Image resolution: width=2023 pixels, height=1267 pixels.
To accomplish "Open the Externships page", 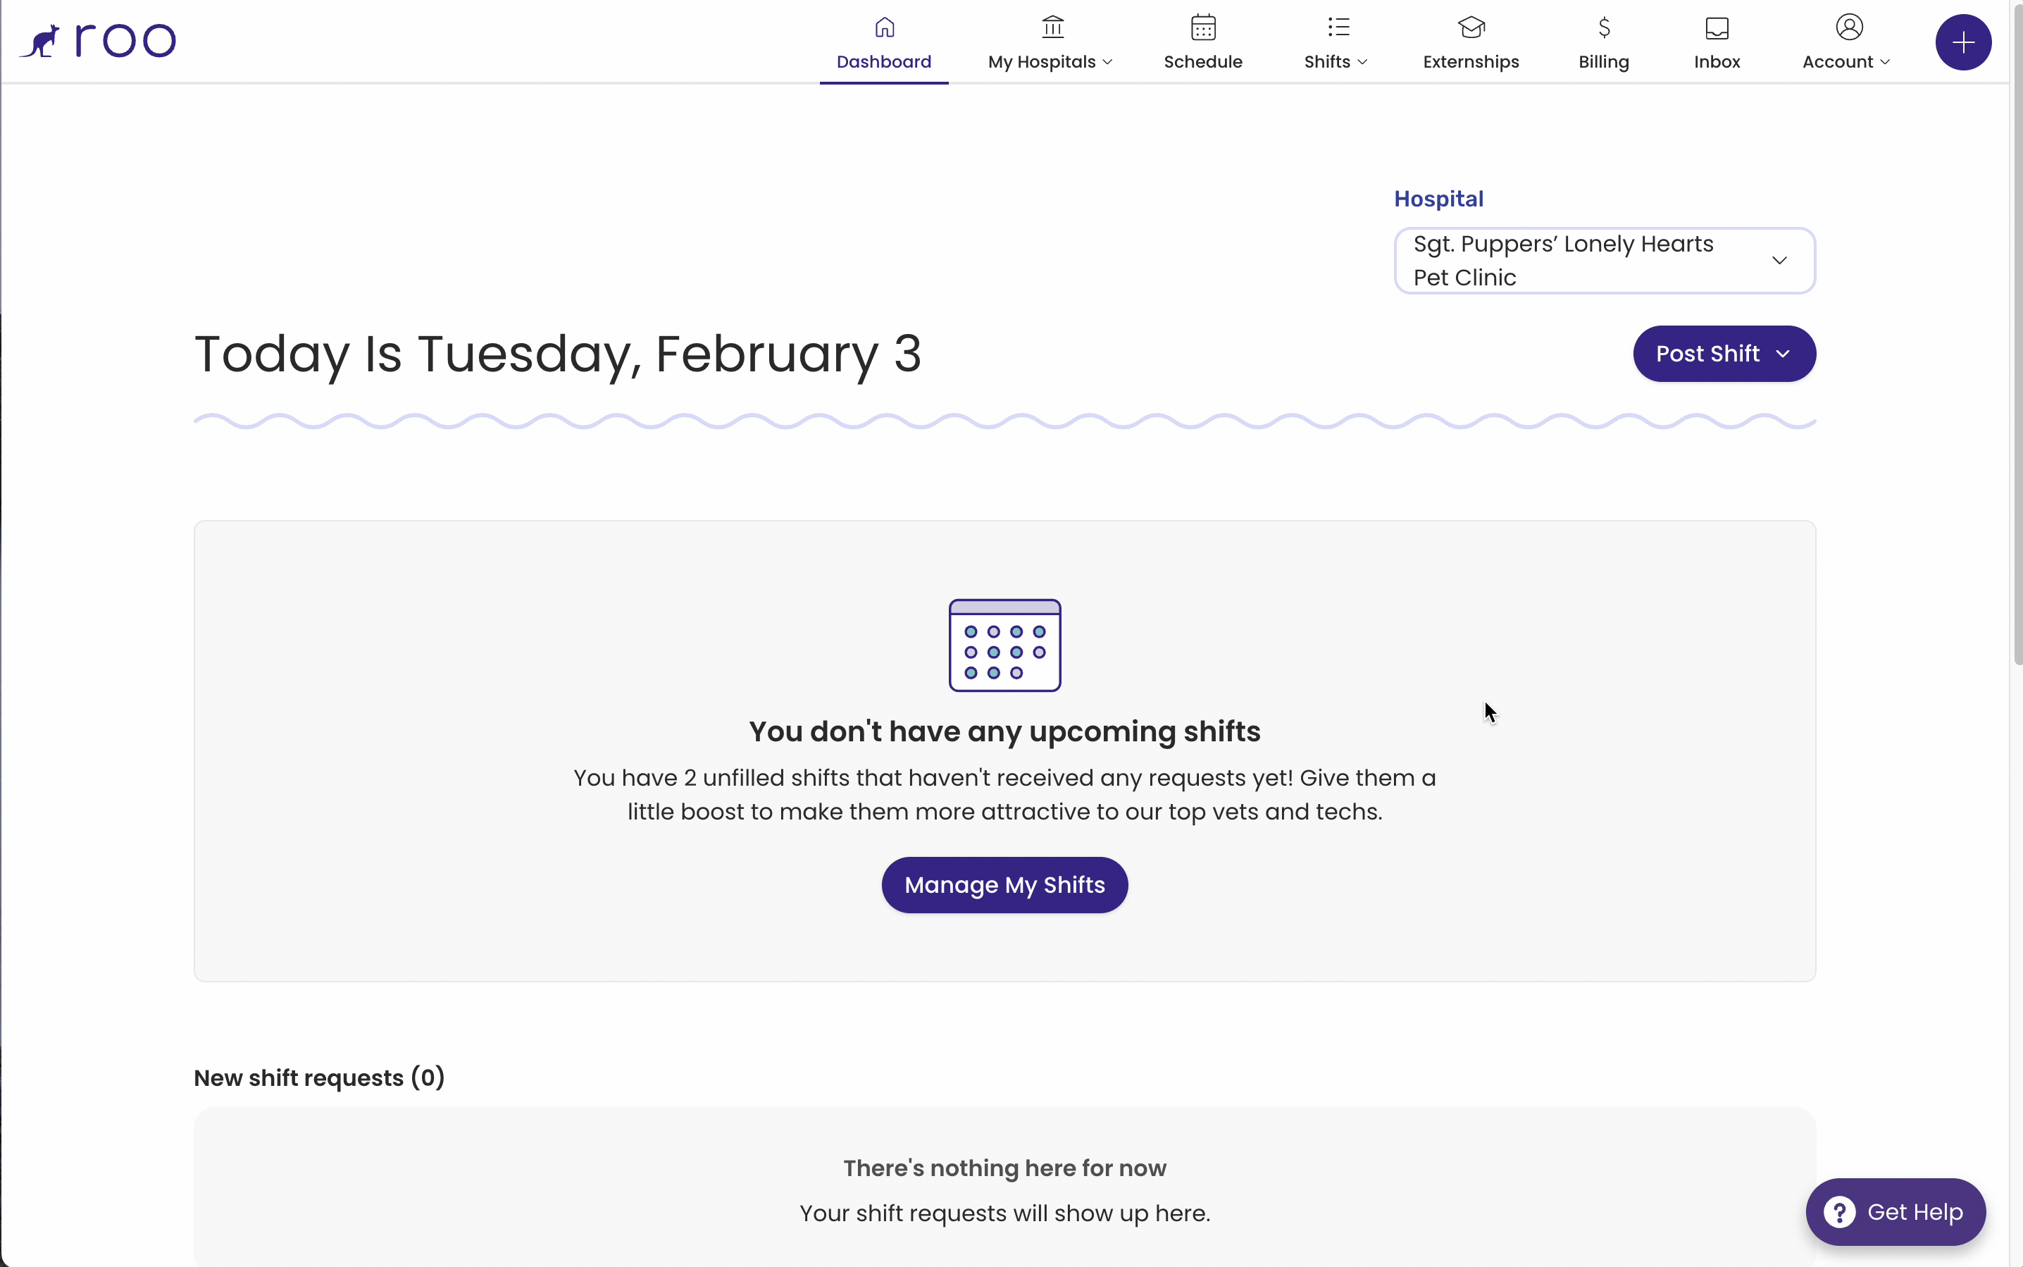I will pyautogui.click(x=1471, y=43).
